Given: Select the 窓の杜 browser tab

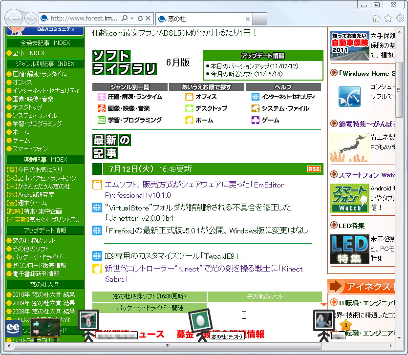Looking at the screenshot, I should point(204,19).
